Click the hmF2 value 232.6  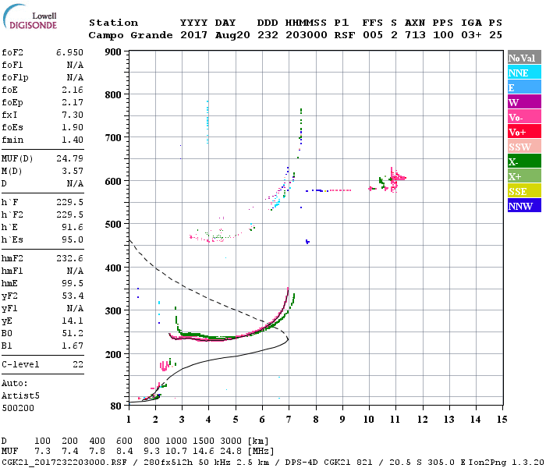coord(69,258)
